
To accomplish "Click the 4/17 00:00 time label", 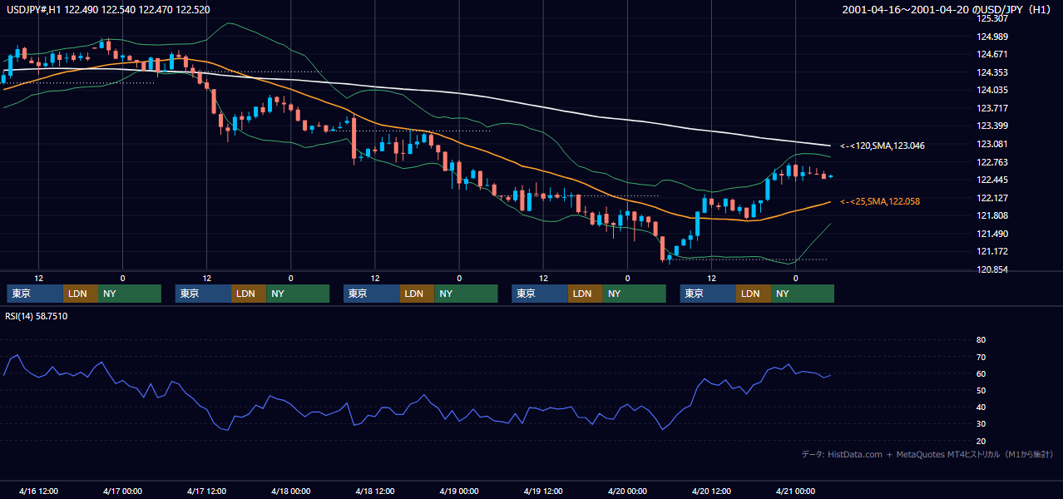I will [x=122, y=491].
